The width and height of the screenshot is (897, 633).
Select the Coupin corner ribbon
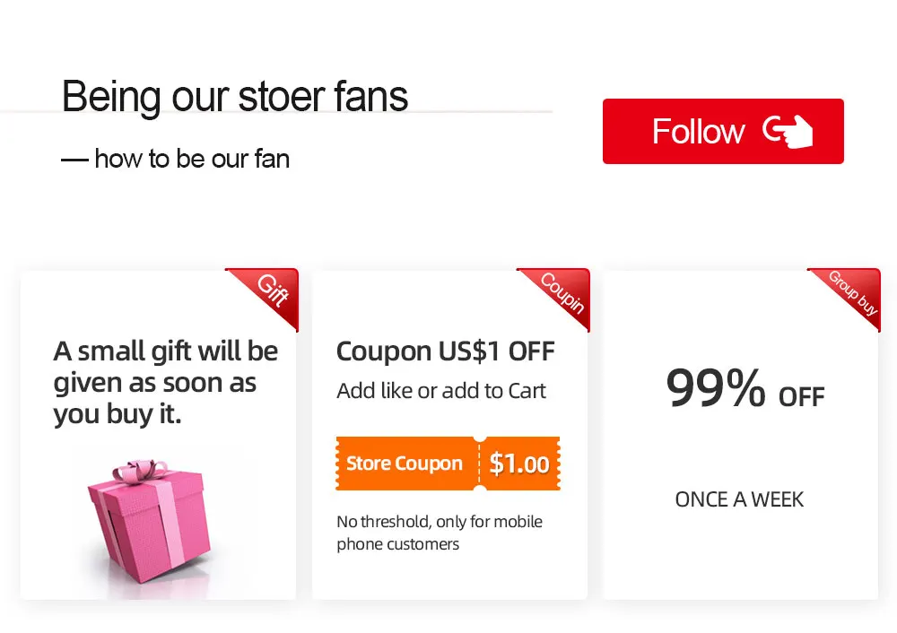click(x=564, y=291)
